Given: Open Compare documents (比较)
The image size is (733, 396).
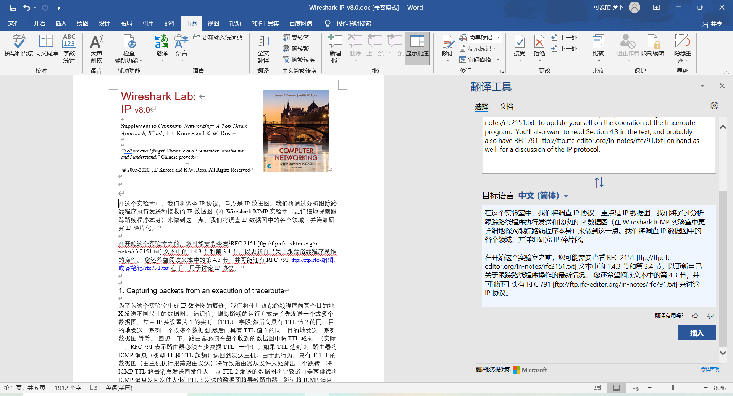Looking at the screenshot, I should pyautogui.click(x=598, y=48).
